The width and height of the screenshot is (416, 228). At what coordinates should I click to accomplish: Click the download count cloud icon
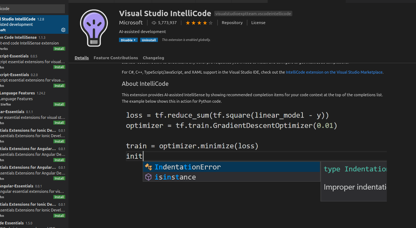154,23
